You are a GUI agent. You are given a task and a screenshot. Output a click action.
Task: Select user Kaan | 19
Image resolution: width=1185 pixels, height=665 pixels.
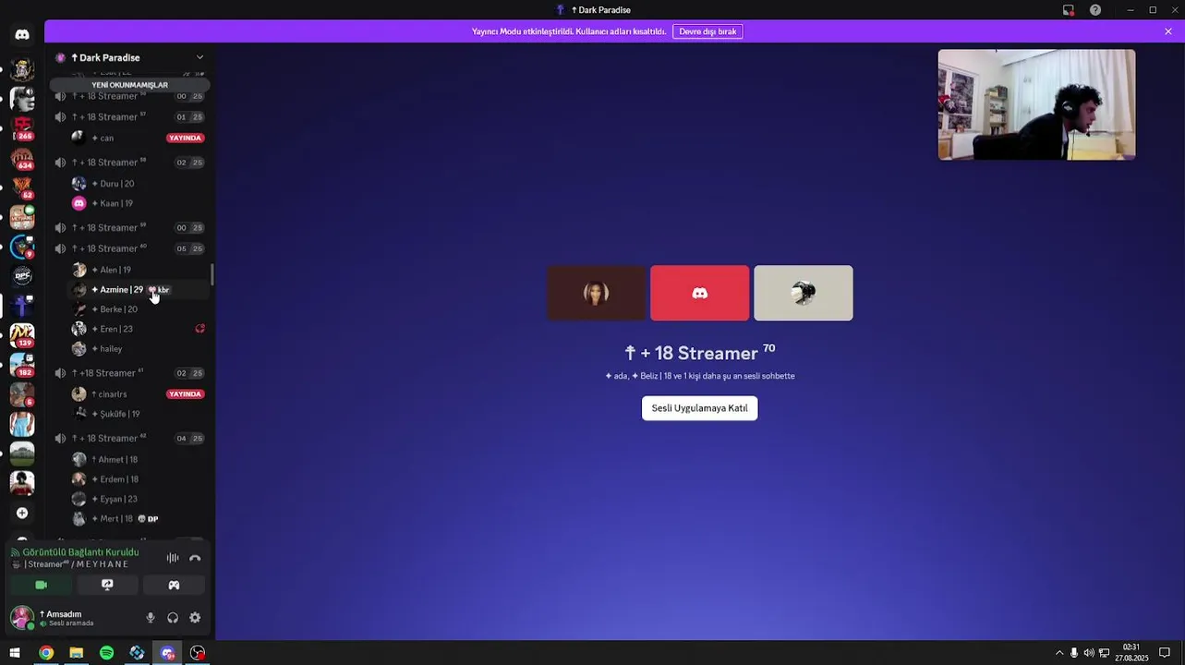137,203
